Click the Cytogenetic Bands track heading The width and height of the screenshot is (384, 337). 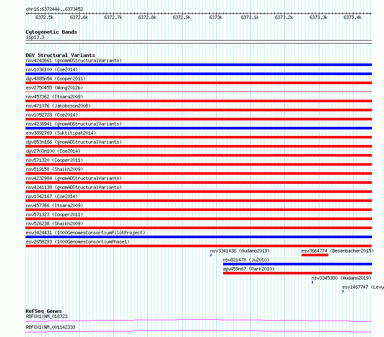[x=51, y=32]
